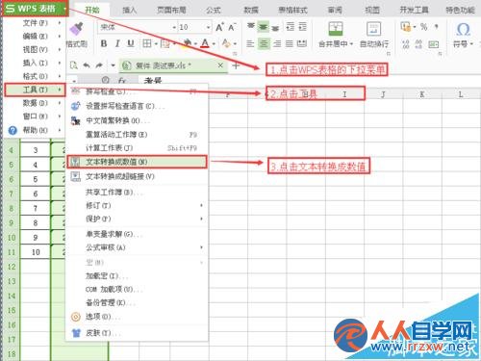Expand the 保护(P) submenu
The image size is (481, 361).
tap(137, 219)
